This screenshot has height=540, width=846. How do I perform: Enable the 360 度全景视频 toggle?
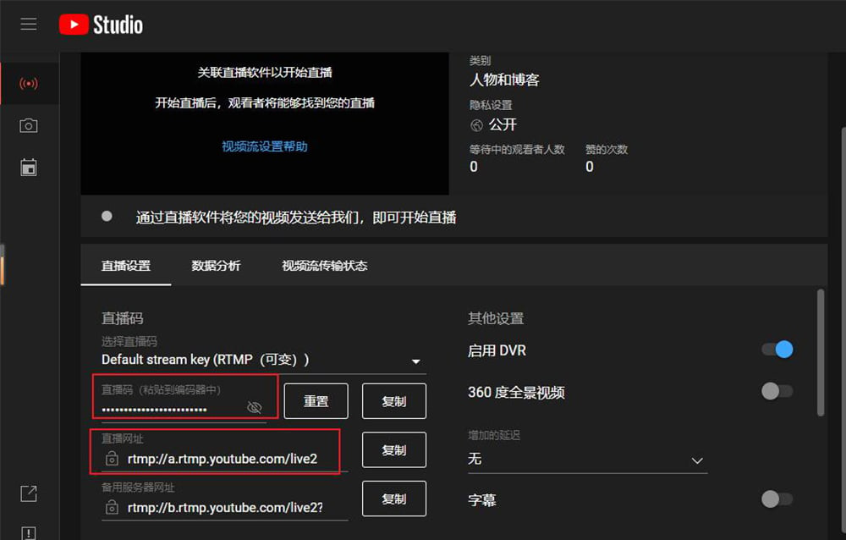(x=777, y=391)
